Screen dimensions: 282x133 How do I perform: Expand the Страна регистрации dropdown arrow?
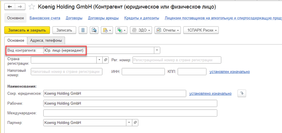[99, 60]
